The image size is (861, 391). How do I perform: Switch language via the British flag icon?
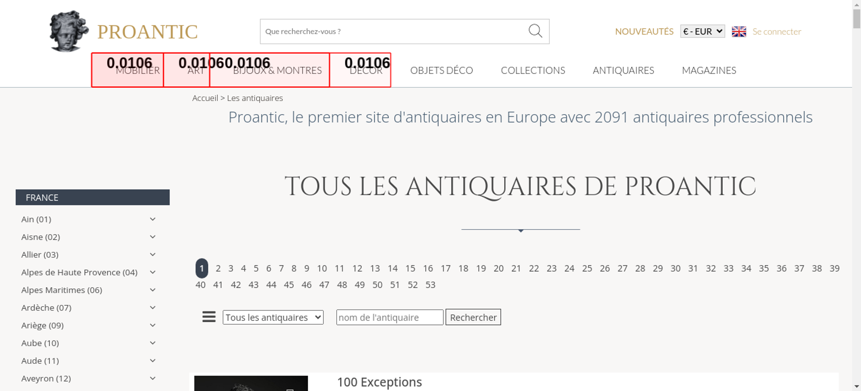739,31
